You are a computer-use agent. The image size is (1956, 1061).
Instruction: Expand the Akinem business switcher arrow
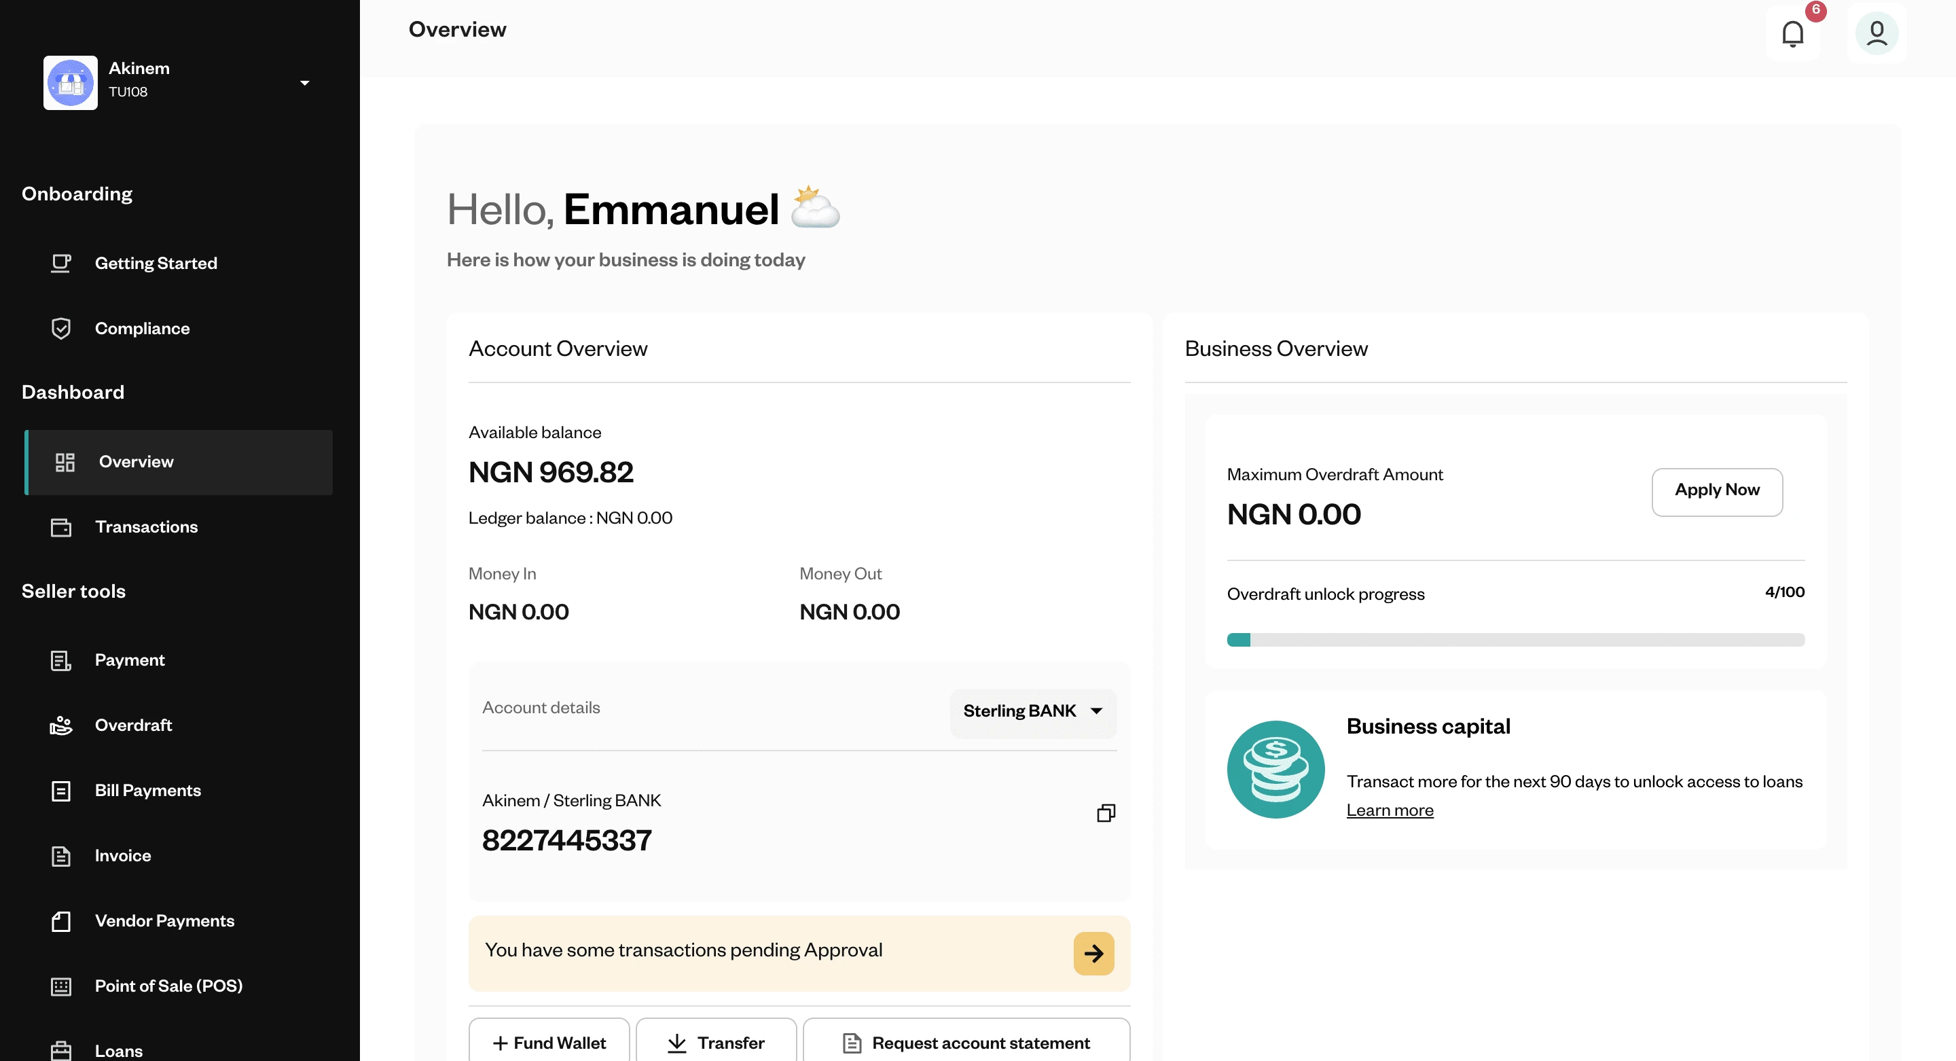coord(304,83)
